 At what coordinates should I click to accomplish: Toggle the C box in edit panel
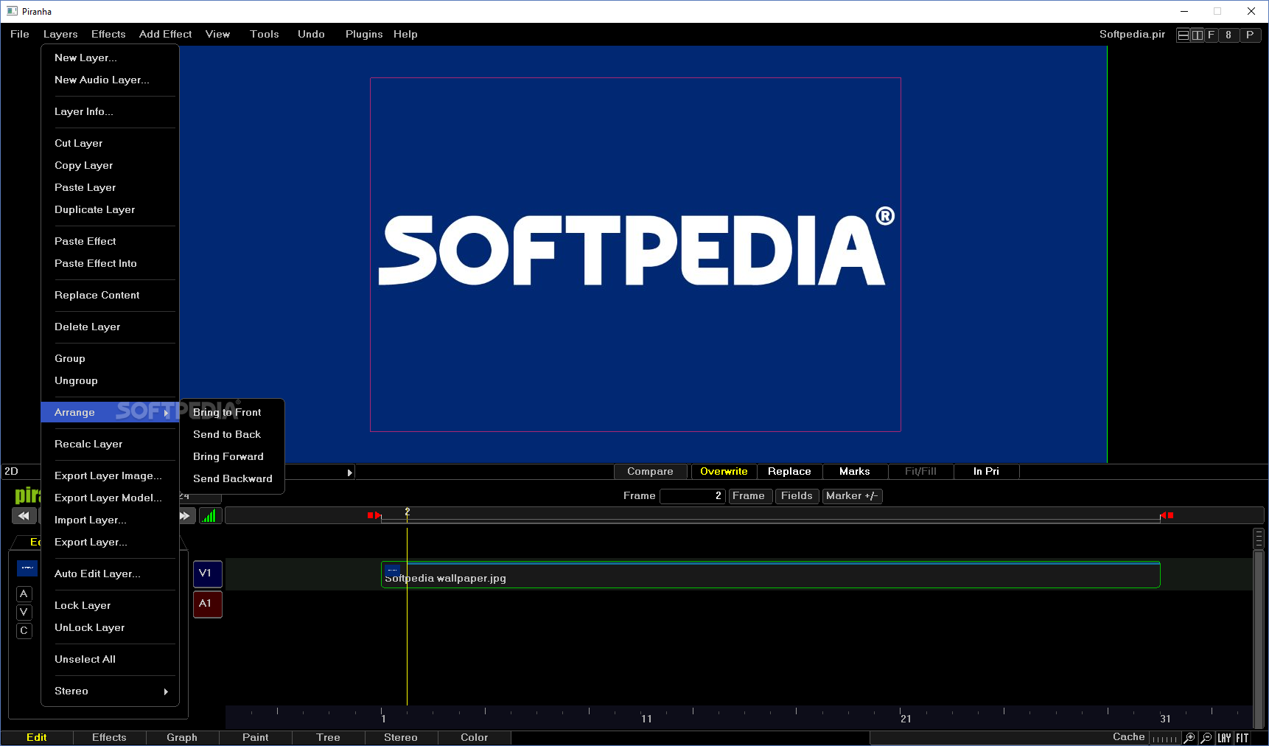(x=24, y=631)
